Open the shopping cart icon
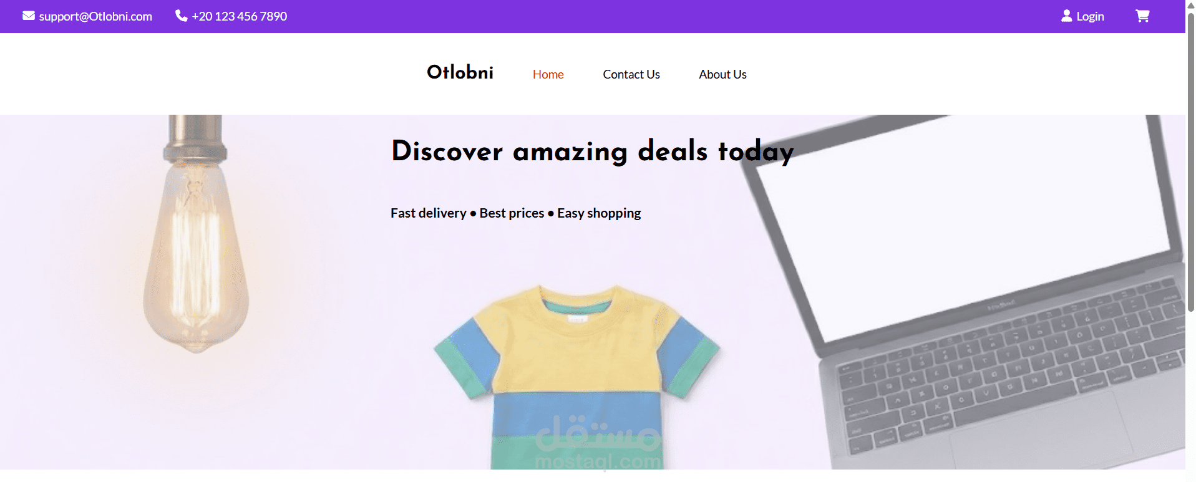This screenshot has height=482, width=1196. 1142,16
